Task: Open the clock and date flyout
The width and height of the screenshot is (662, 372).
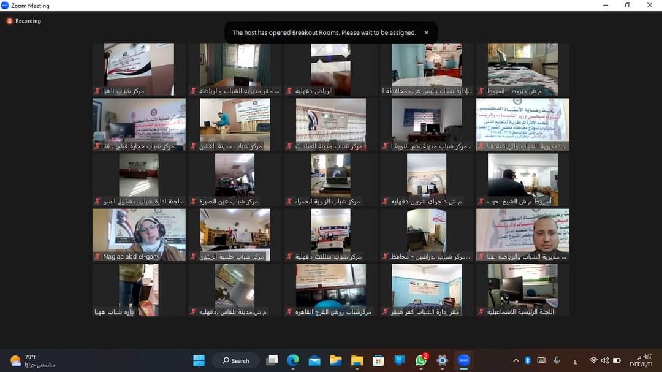Action: [x=641, y=360]
